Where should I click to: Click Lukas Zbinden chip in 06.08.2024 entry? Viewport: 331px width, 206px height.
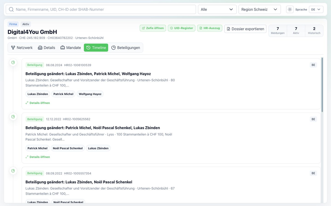(38, 94)
